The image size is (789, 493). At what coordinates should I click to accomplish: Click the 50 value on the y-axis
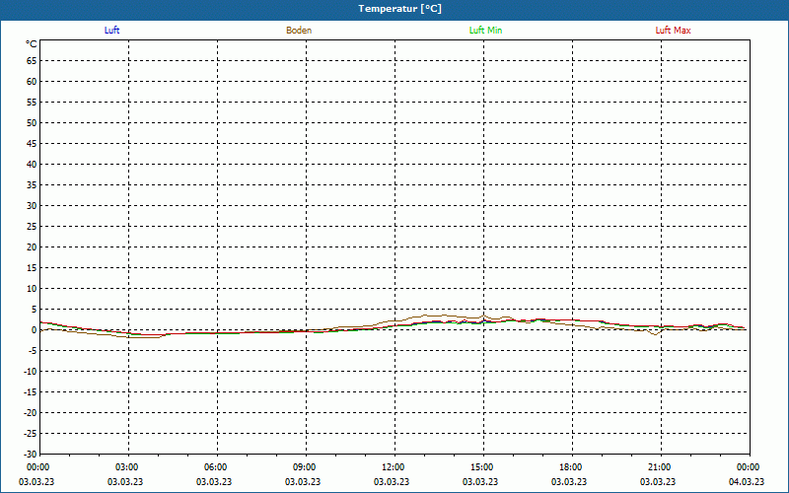coord(32,122)
